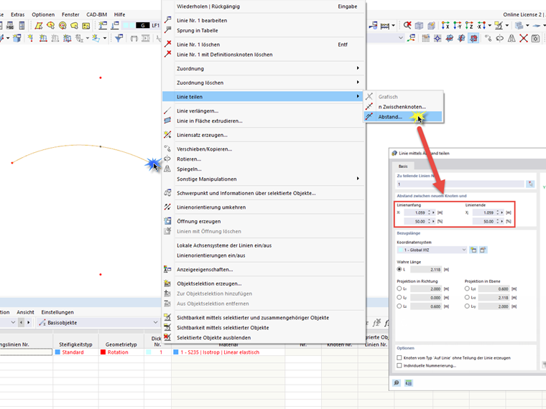The height and width of the screenshot is (409, 546).
Task: Enable 'Individuelle Nummerierung' checkbox
Action: tap(399, 365)
